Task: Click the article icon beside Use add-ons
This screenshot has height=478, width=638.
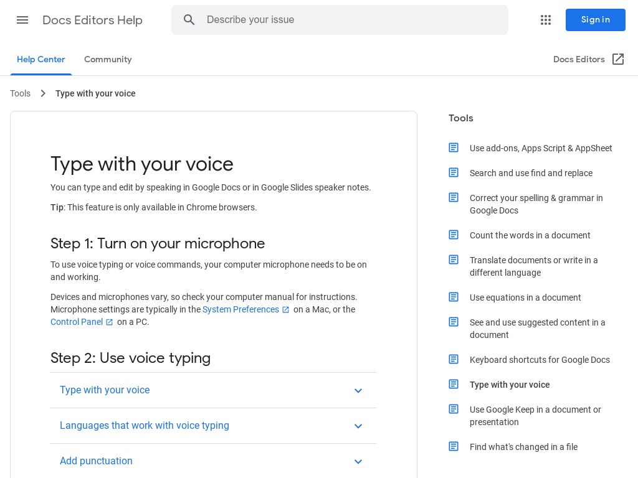Action: pyautogui.click(x=454, y=148)
